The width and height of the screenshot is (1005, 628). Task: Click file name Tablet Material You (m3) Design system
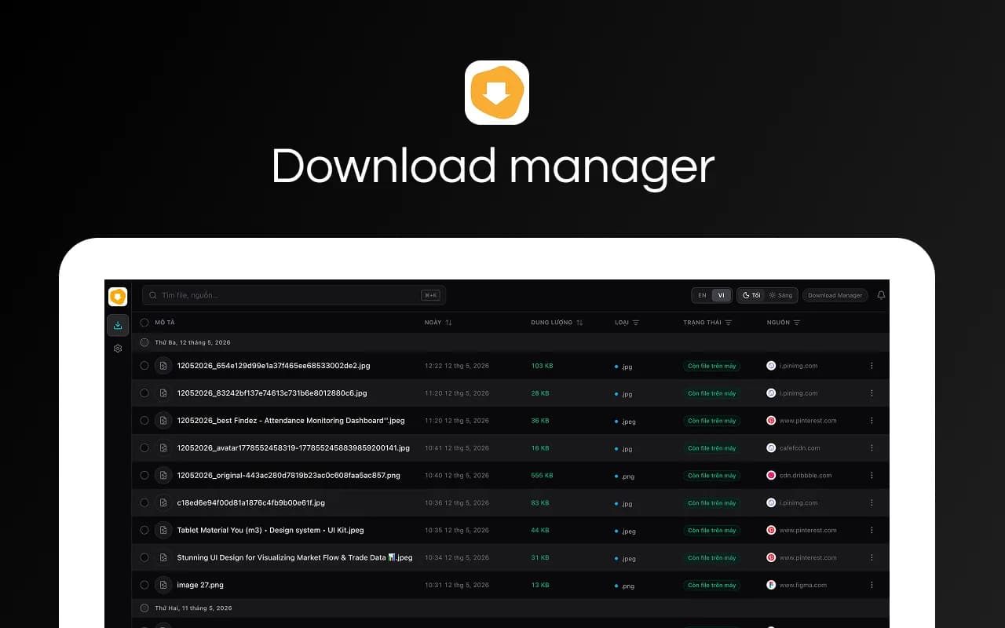(271, 531)
